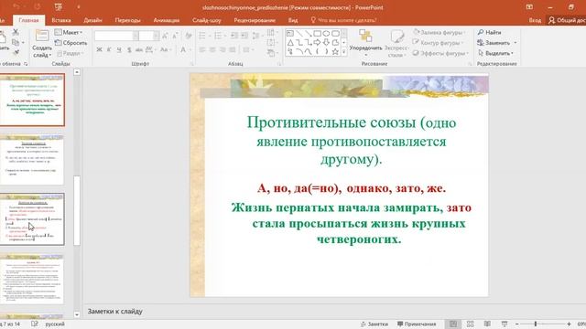586x329 pixels.
Task: Click the Format Painter brush icon
Action: (x=16, y=53)
